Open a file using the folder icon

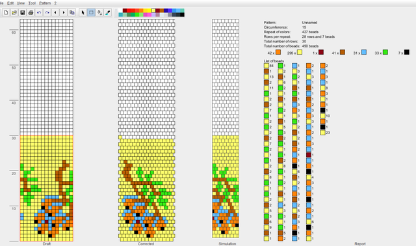point(14,12)
